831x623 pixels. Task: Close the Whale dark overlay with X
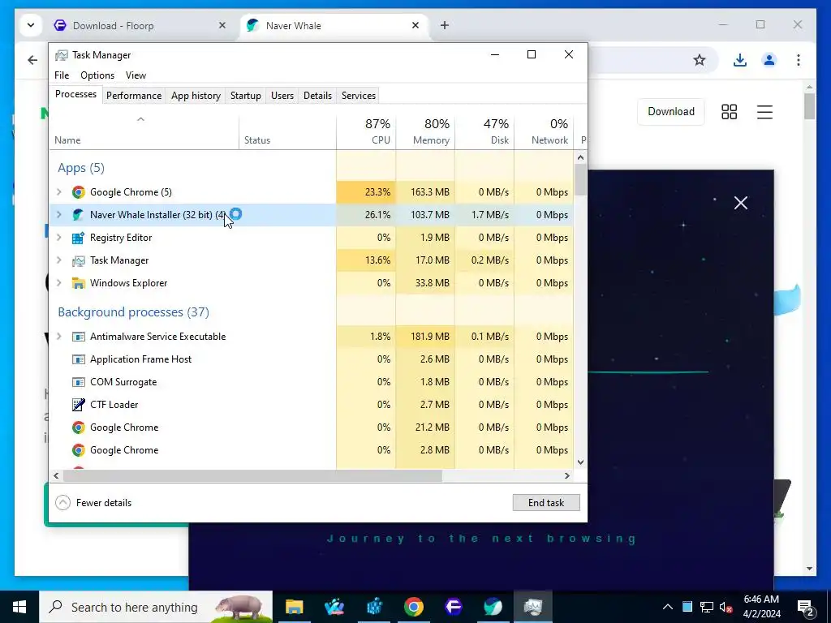741,203
